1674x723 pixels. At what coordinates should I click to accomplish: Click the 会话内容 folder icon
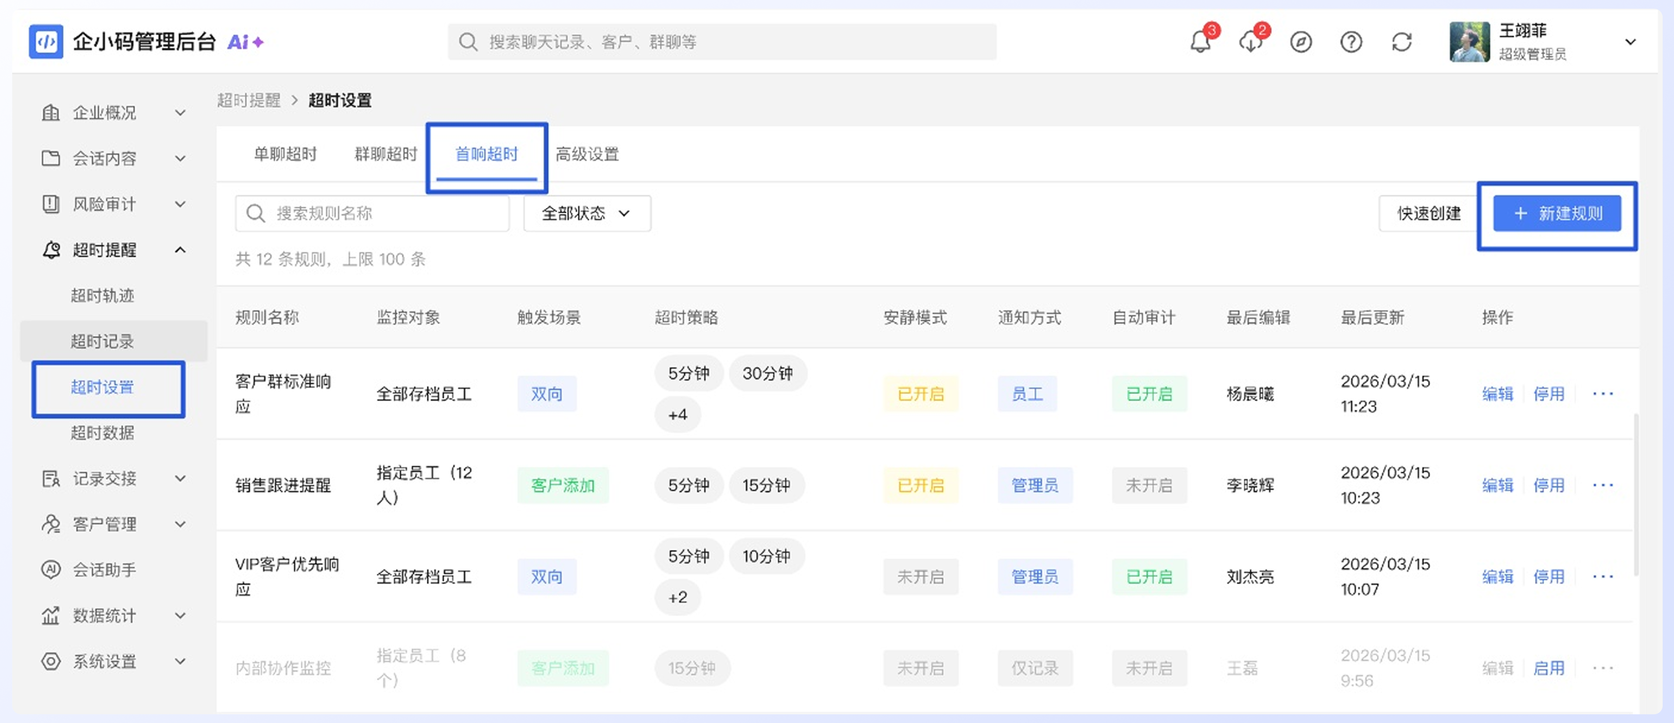click(51, 159)
